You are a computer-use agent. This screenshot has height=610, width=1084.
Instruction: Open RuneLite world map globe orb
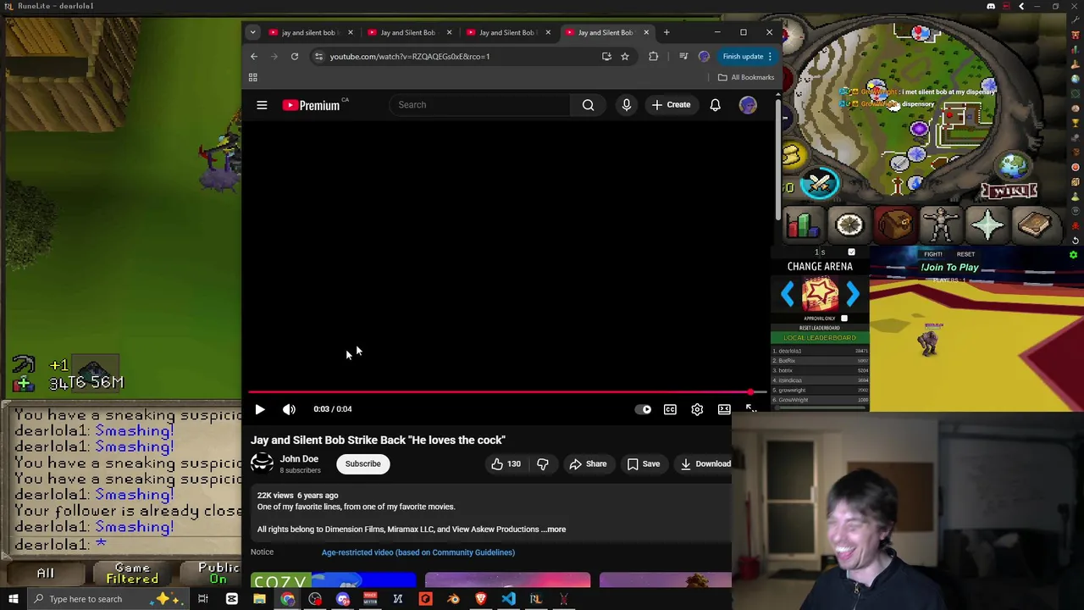(1013, 166)
